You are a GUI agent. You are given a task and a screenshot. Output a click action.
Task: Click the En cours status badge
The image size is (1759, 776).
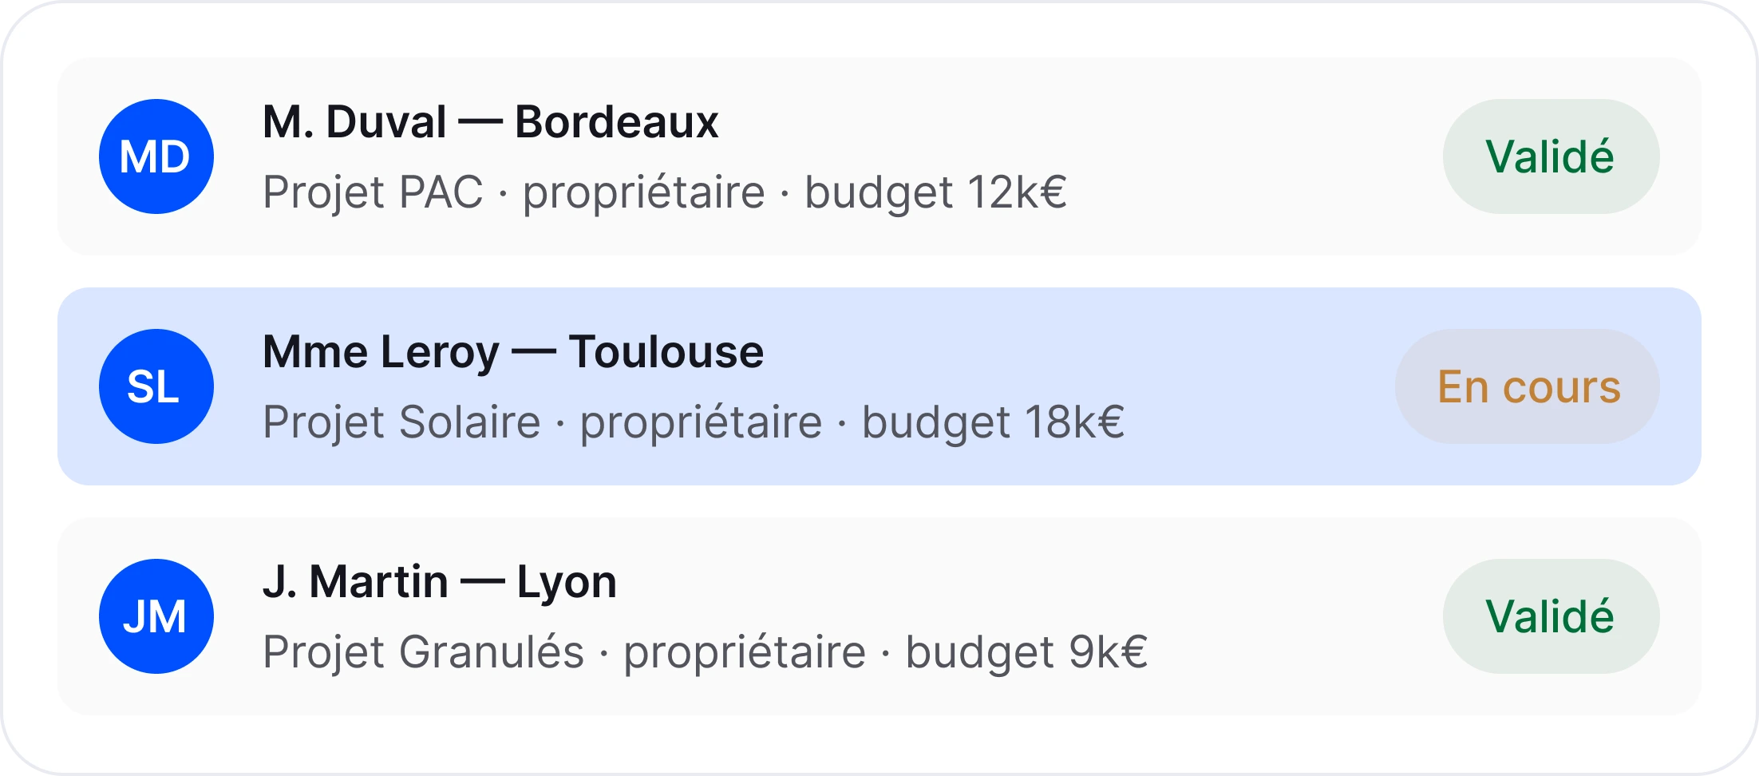click(x=1528, y=386)
